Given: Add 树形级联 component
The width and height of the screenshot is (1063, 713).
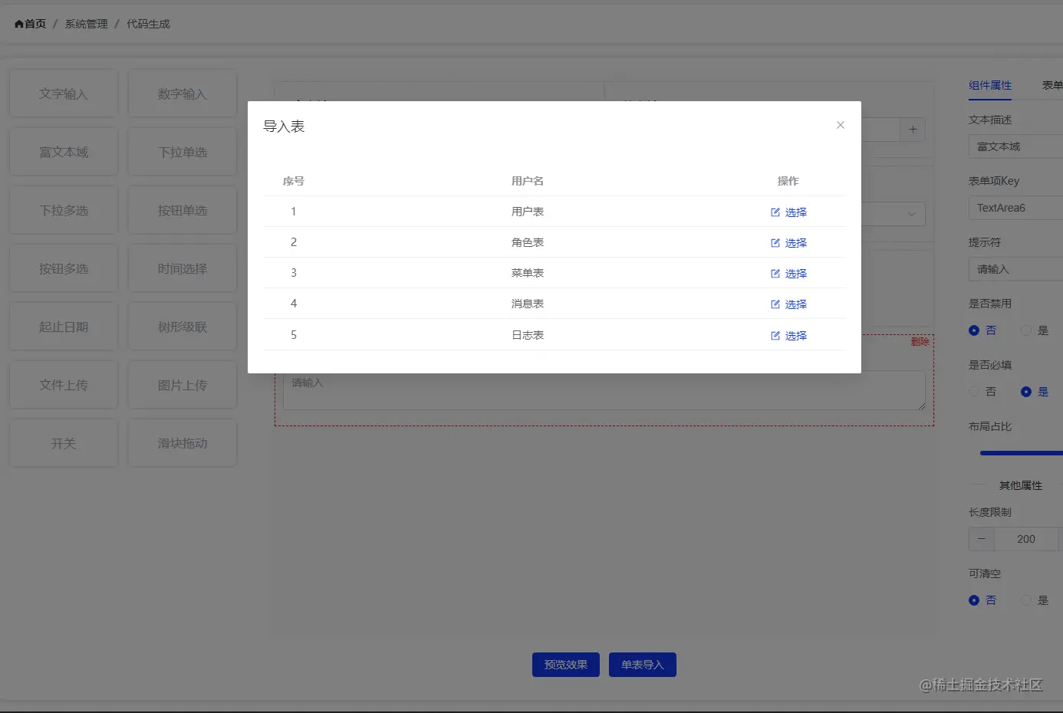Looking at the screenshot, I should [183, 327].
